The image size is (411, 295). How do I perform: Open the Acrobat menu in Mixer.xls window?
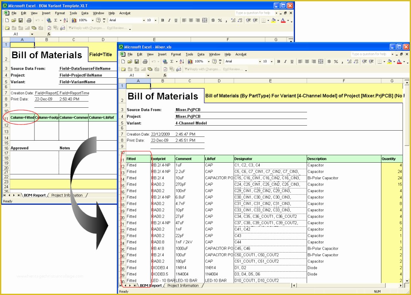241,55
